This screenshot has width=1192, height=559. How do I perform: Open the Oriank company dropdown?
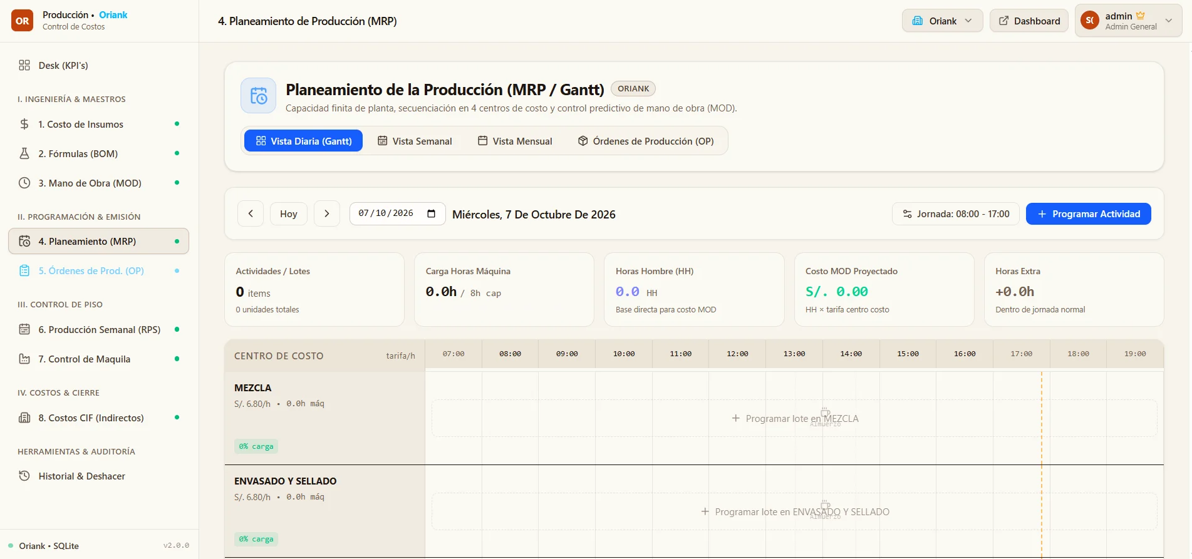pyautogui.click(x=942, y=21)
